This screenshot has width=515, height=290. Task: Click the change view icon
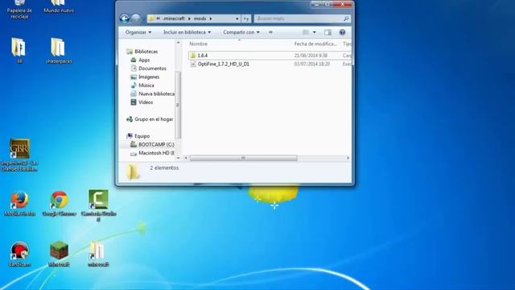tap(306, 32)
